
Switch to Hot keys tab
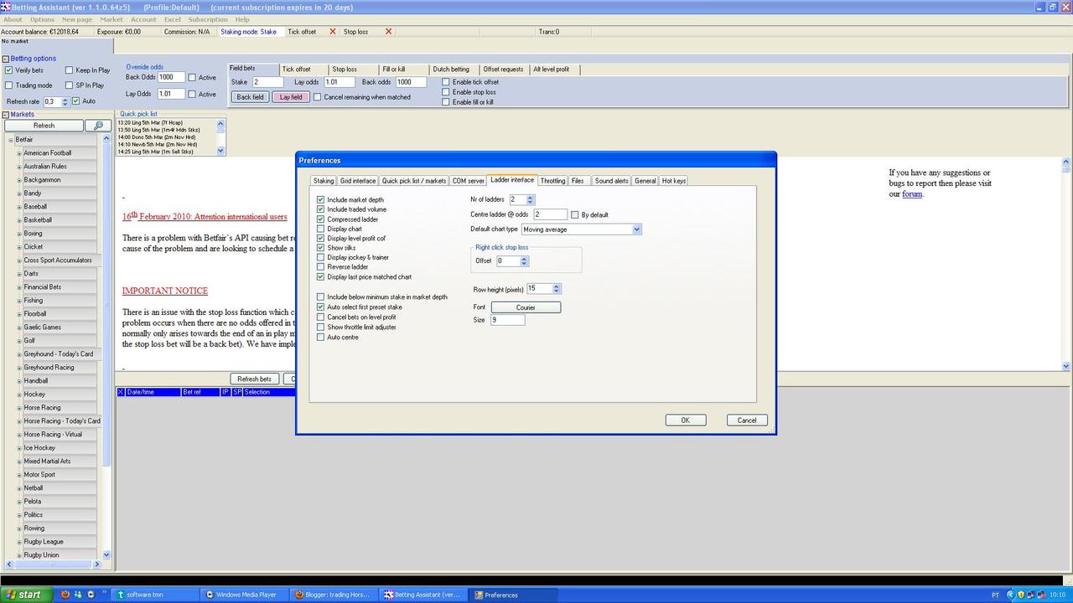click(674, 181)
